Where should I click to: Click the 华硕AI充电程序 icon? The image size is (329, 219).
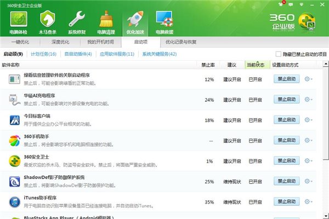pos(14,100)
